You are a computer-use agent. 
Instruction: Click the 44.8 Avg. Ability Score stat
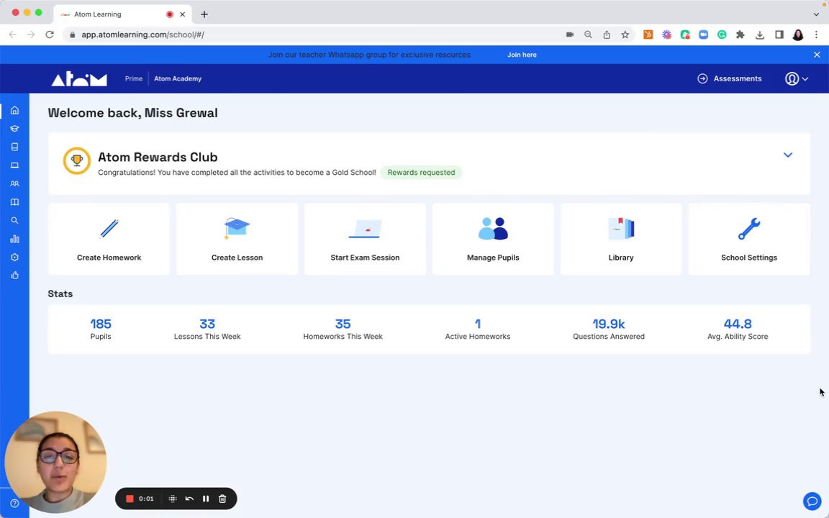coord(738,329)
